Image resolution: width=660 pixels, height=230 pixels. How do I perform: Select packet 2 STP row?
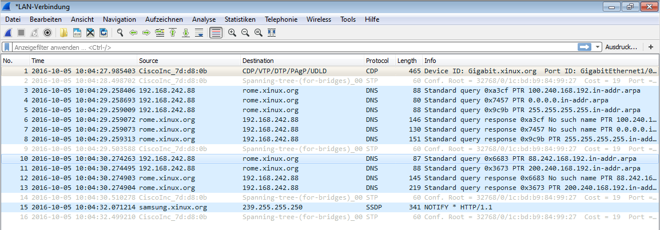[x=329, y=81]
